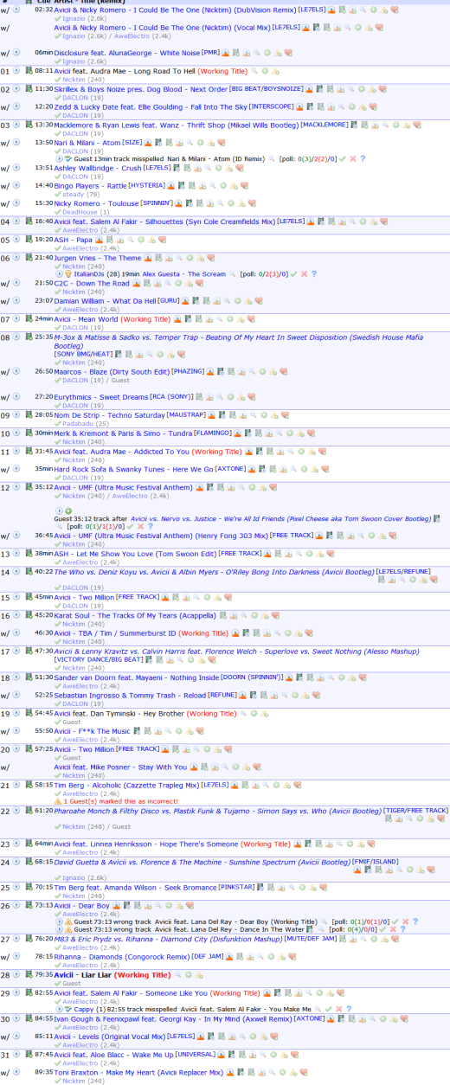Open Disclosure feat. AlunaGeorge - White Noise link
This screenshot has height=1085, width=450.
(x=126, y=53)
